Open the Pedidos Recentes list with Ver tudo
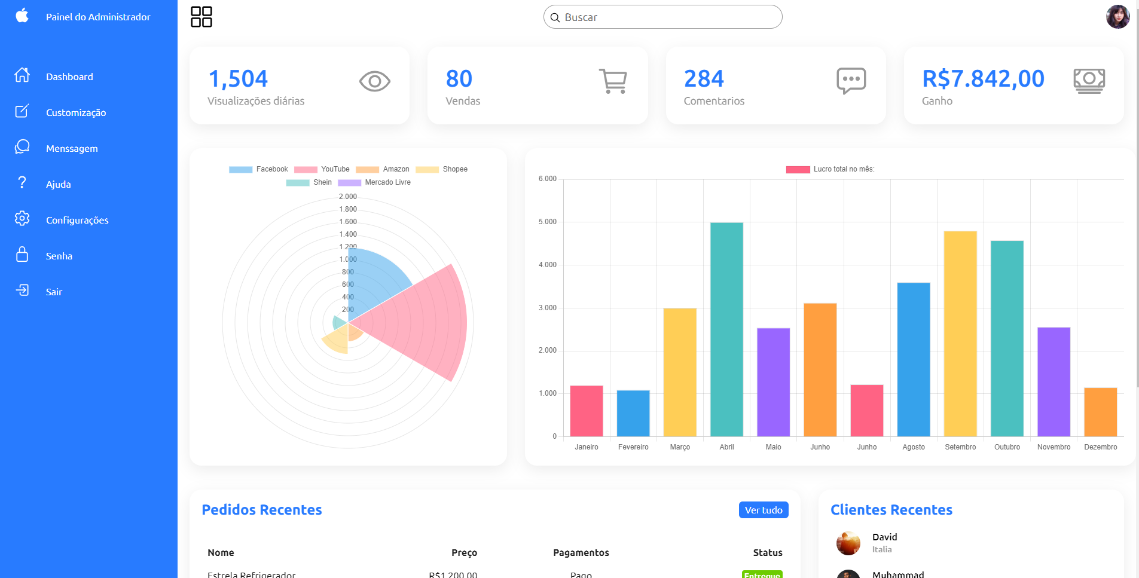This screenshot has width=1139, height=578. pyautogui.click(x=764, y=510)
